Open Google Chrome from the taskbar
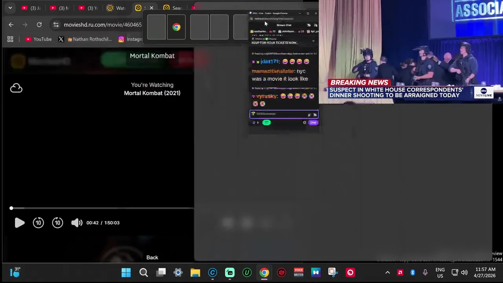Screen dimensions: 503x283 pos(264,272)
